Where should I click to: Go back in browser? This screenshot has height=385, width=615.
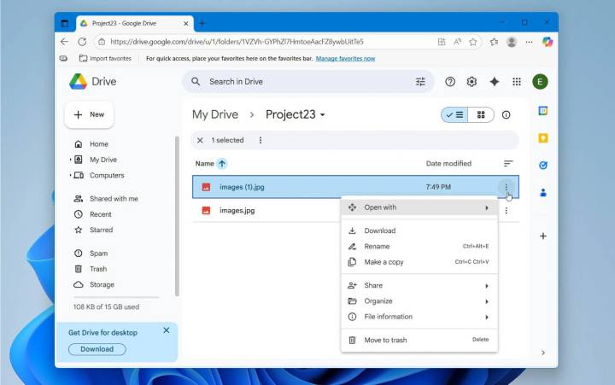coord(64,42)
